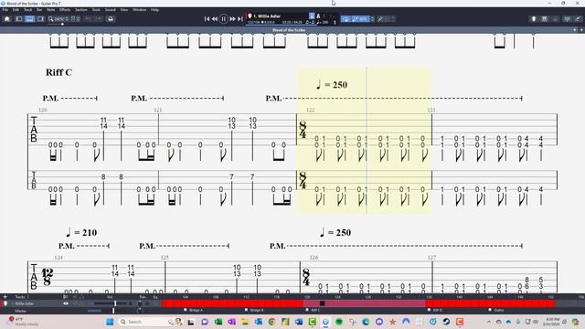Open the line-in guitar input icon

click(x=578, y=18)
